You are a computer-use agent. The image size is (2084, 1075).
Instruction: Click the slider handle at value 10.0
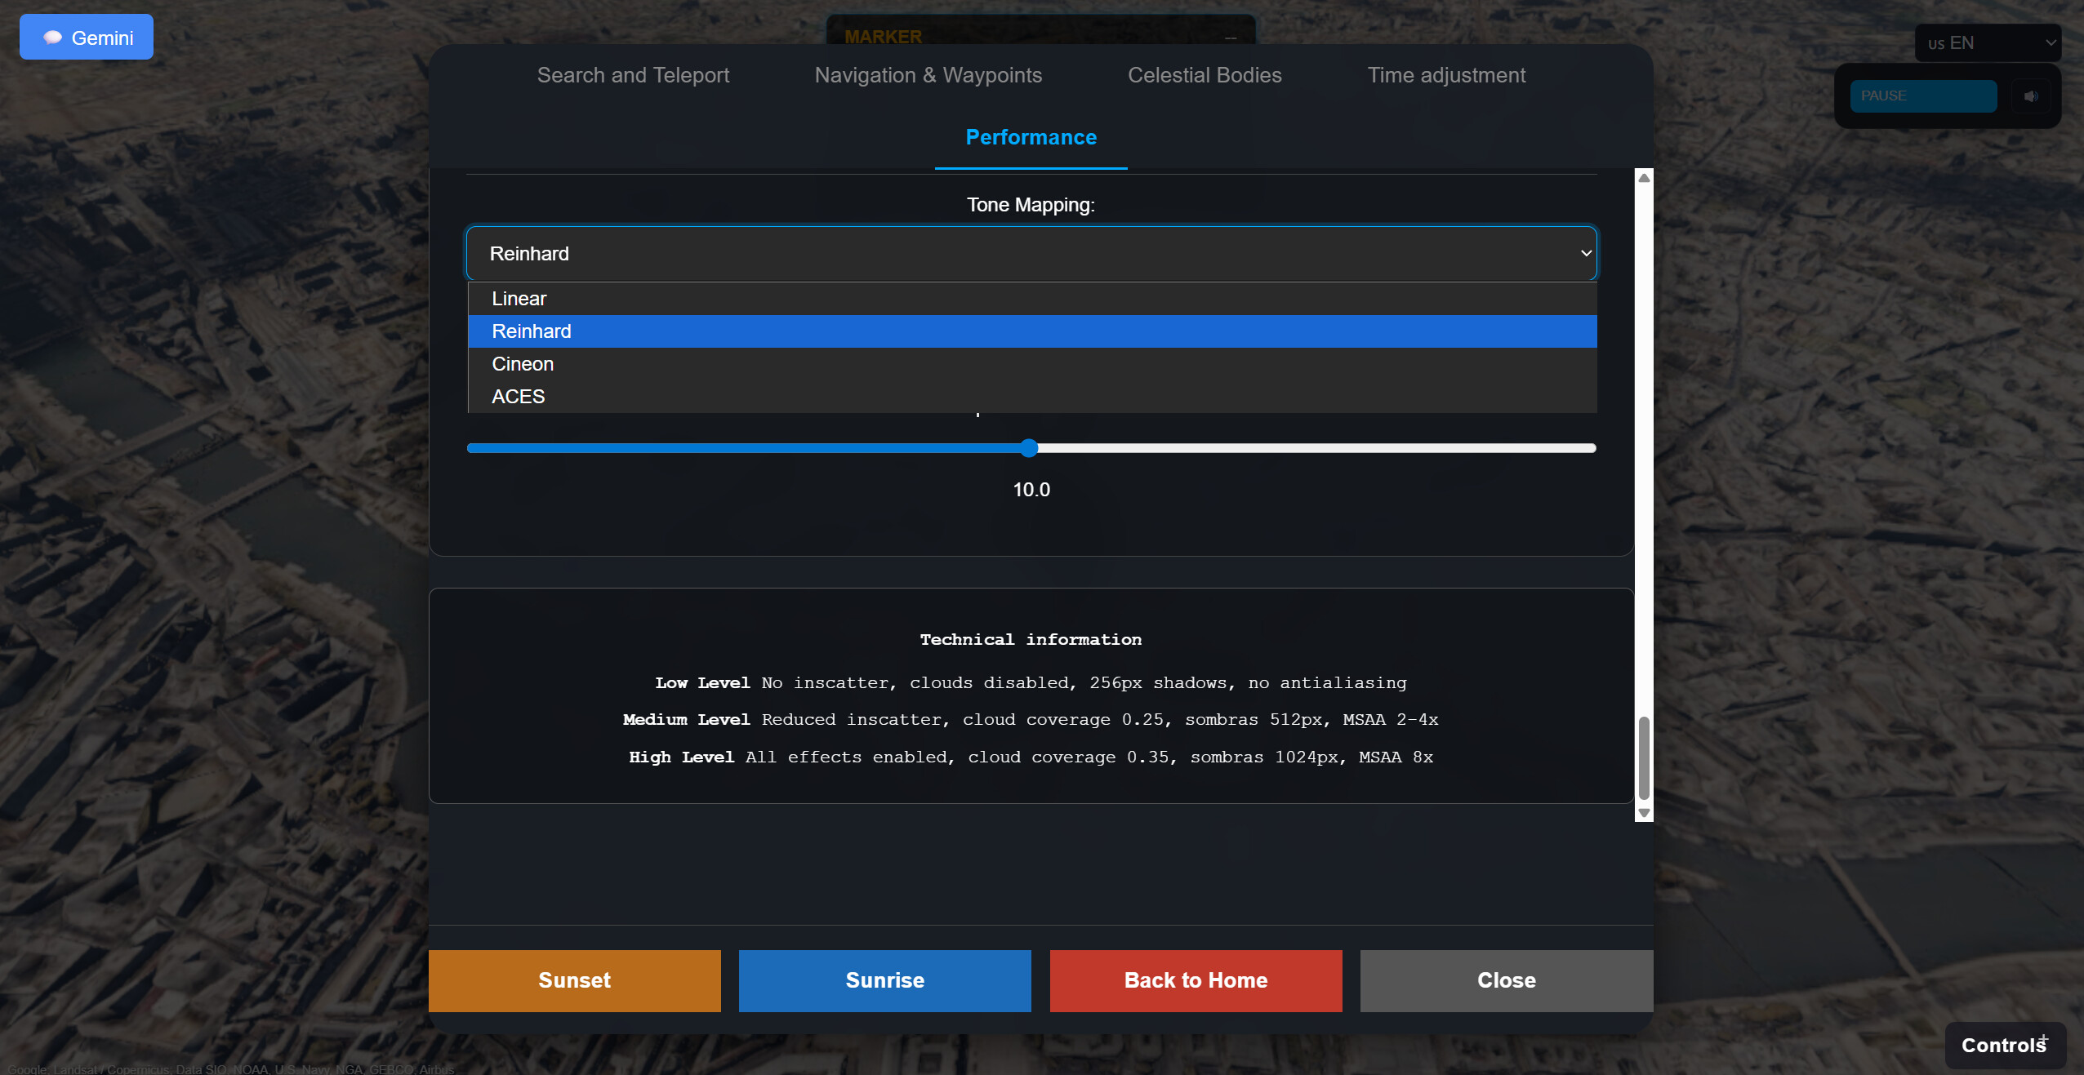1029,448
